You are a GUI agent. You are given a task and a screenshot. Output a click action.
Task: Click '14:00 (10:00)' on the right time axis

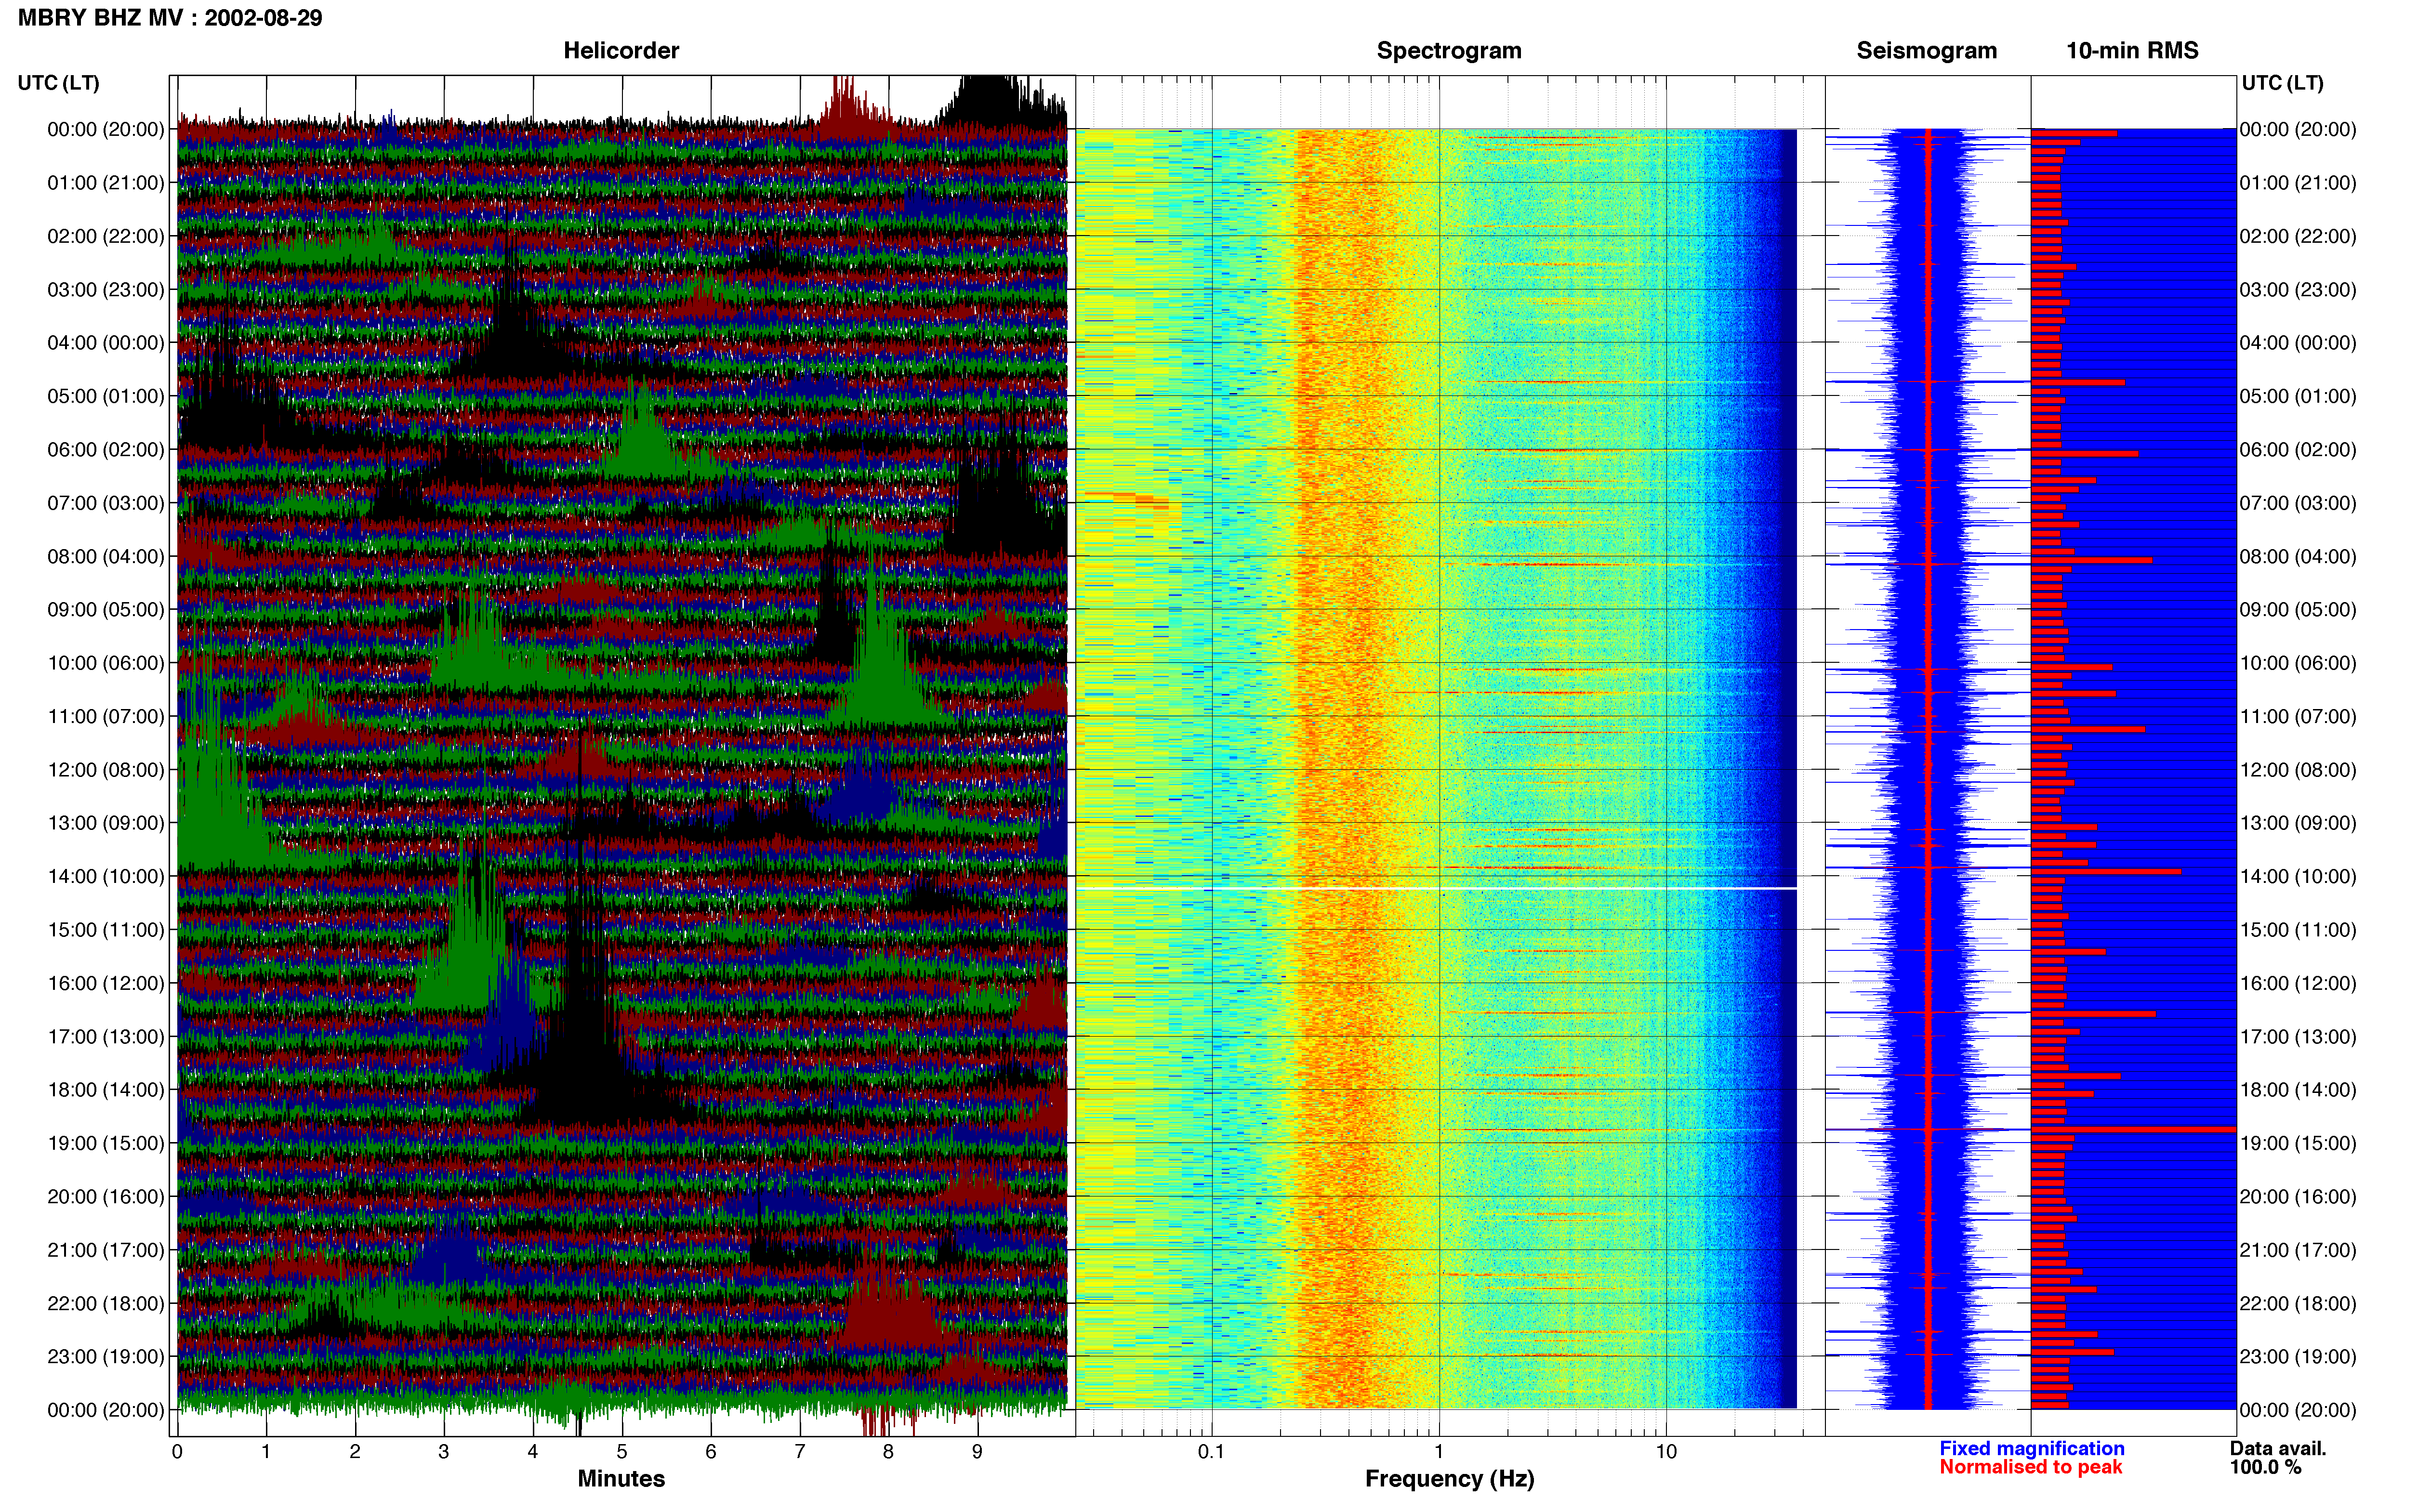coord(2298,876)
